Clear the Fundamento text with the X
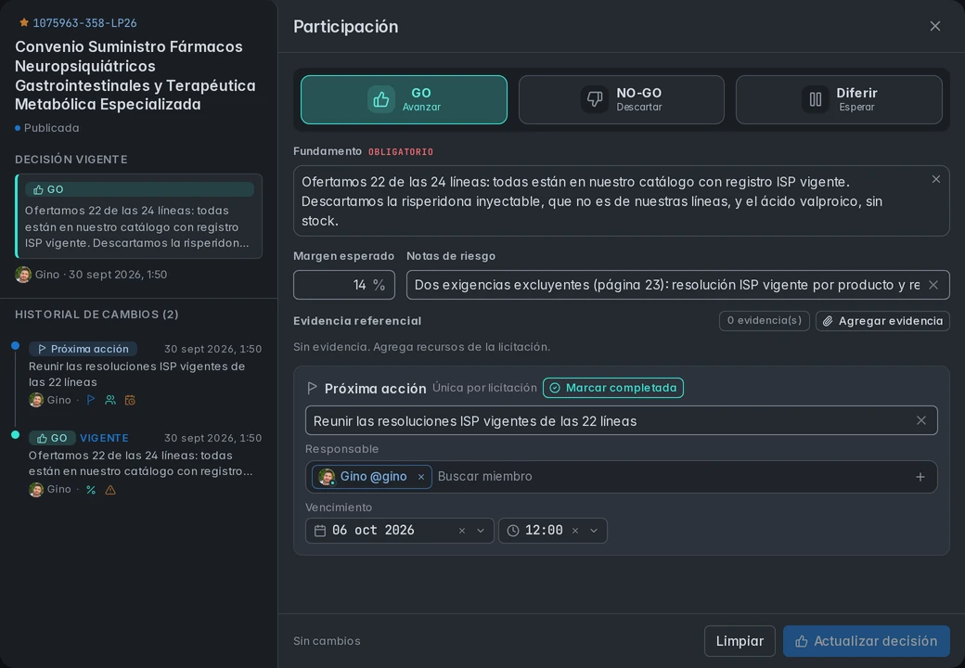 tap(935, 179)
